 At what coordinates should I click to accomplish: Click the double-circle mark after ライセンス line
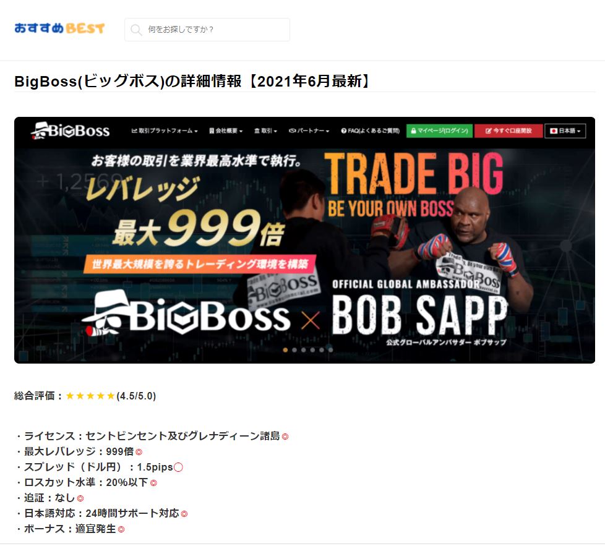285,437
